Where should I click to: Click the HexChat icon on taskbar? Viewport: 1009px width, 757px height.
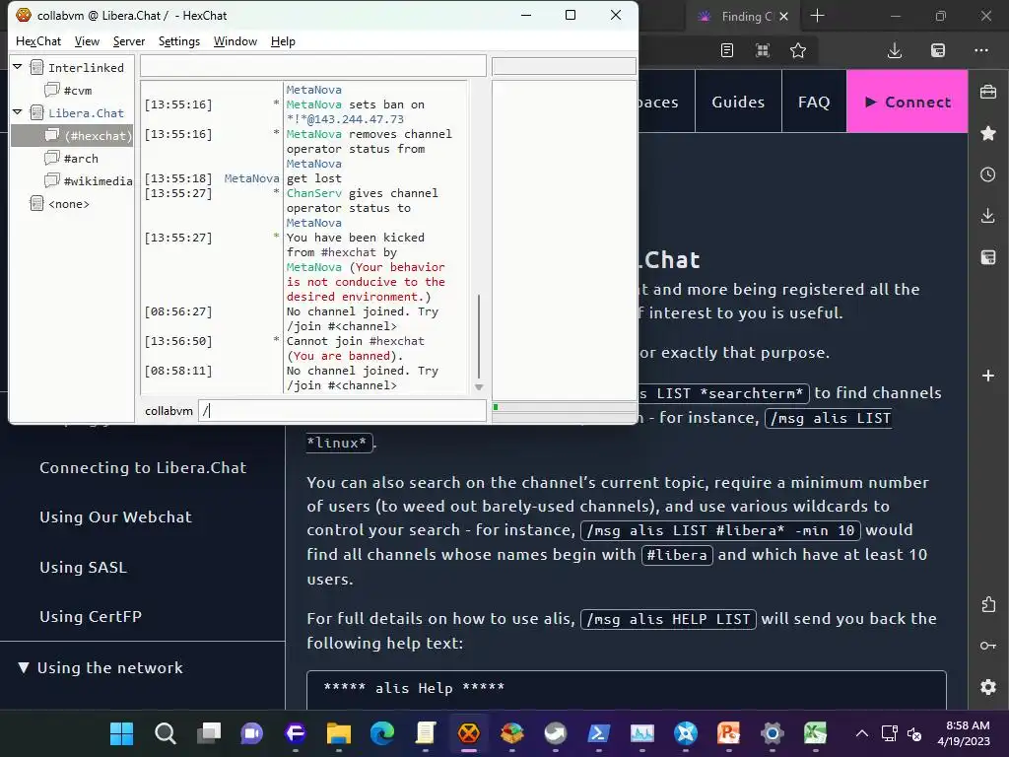[468, 733]
